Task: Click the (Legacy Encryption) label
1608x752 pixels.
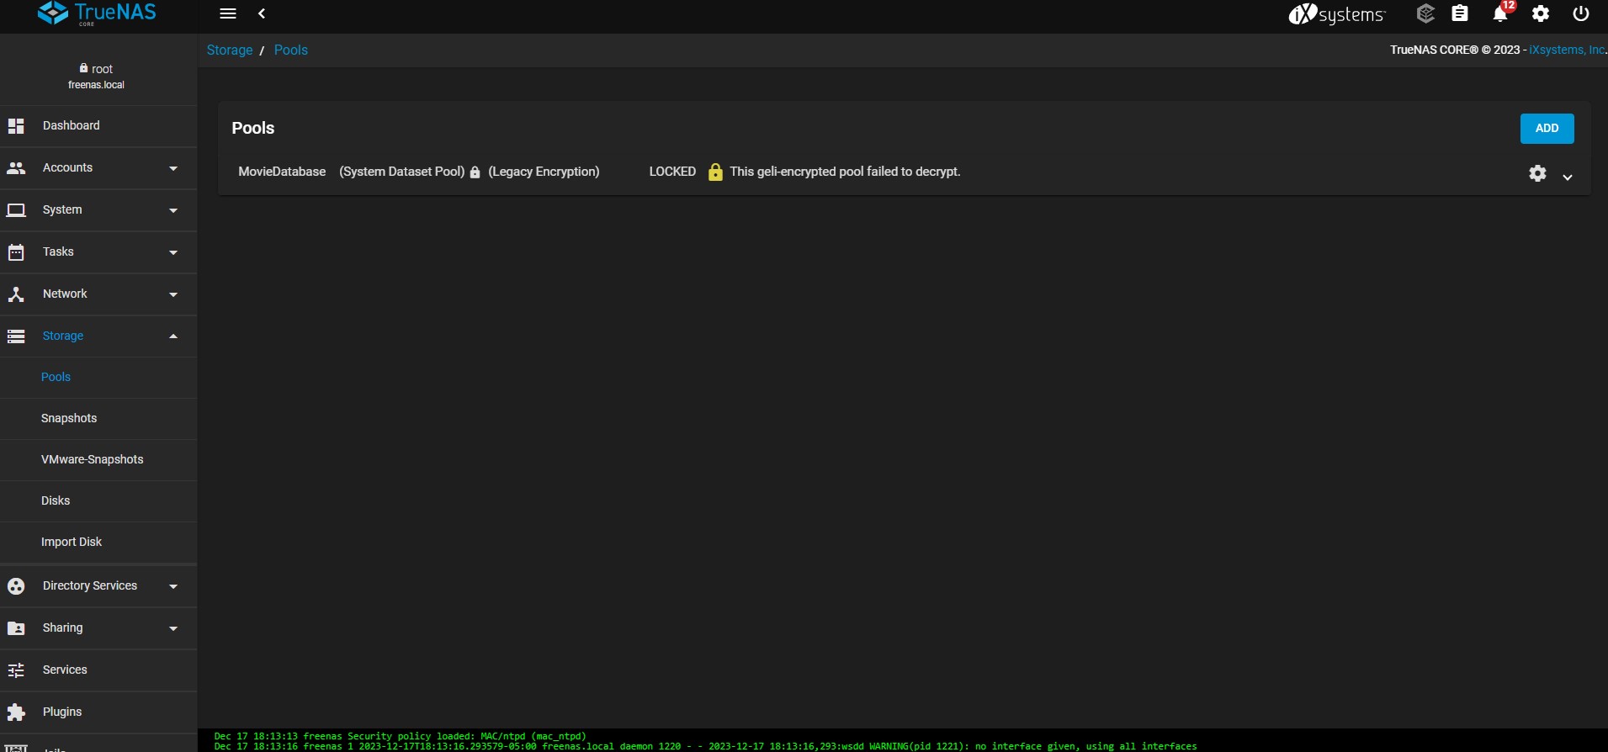Action: pos(544,172)
